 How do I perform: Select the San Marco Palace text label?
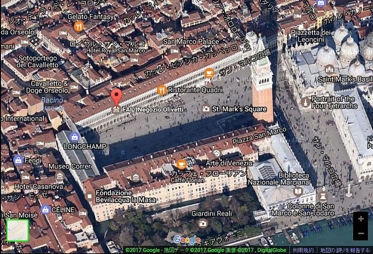pos(191,41)
